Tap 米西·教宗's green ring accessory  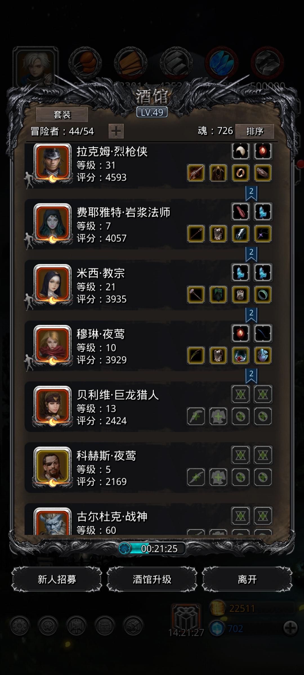(x=263, y=294)
